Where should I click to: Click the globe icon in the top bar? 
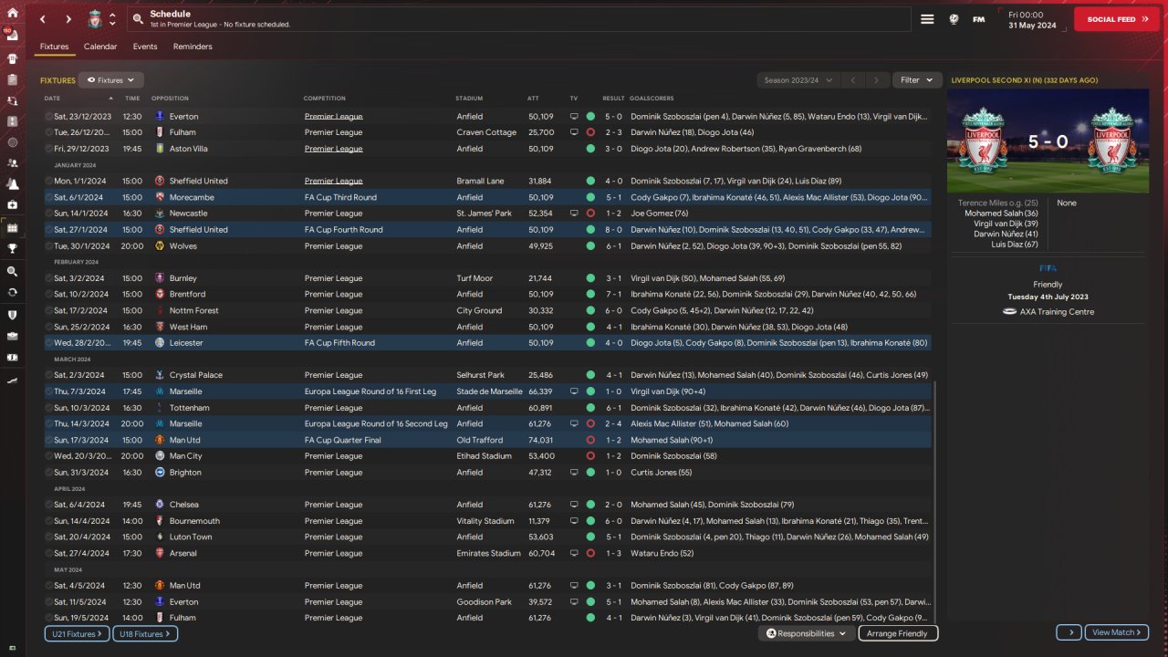pos(954,19)
